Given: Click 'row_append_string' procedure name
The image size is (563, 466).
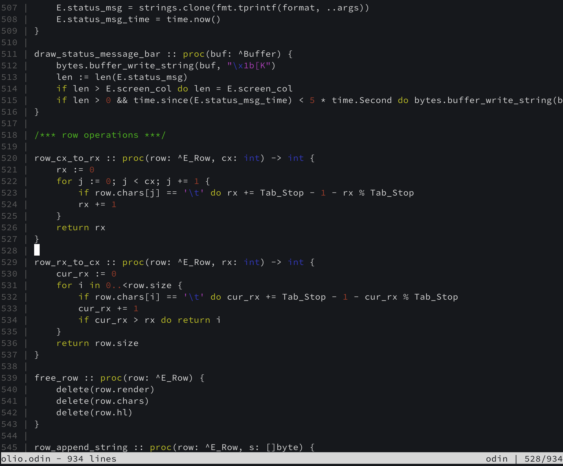Looking at the screenshot, I should coord(81,447).
